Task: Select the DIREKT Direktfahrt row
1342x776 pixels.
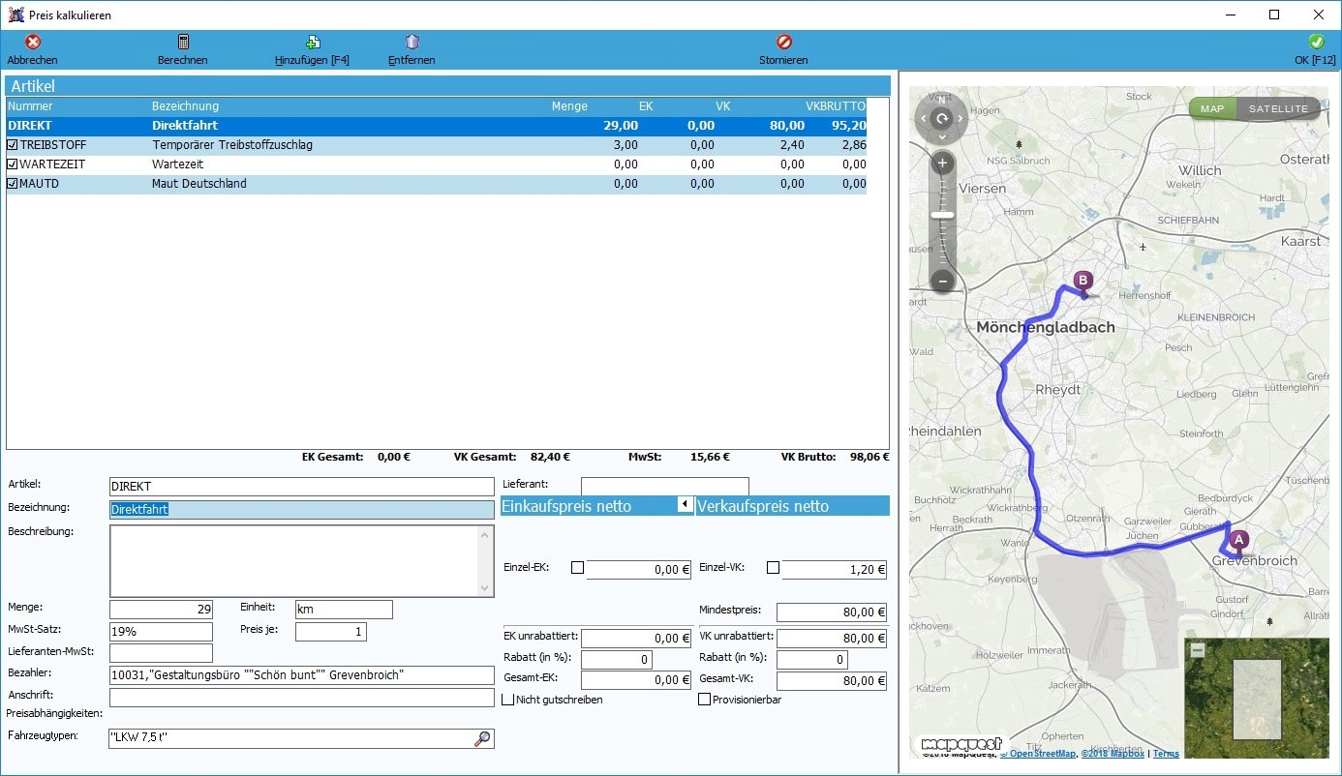Action: tap(437, 126)
